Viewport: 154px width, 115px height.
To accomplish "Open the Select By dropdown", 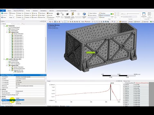I will click(145, 22).
